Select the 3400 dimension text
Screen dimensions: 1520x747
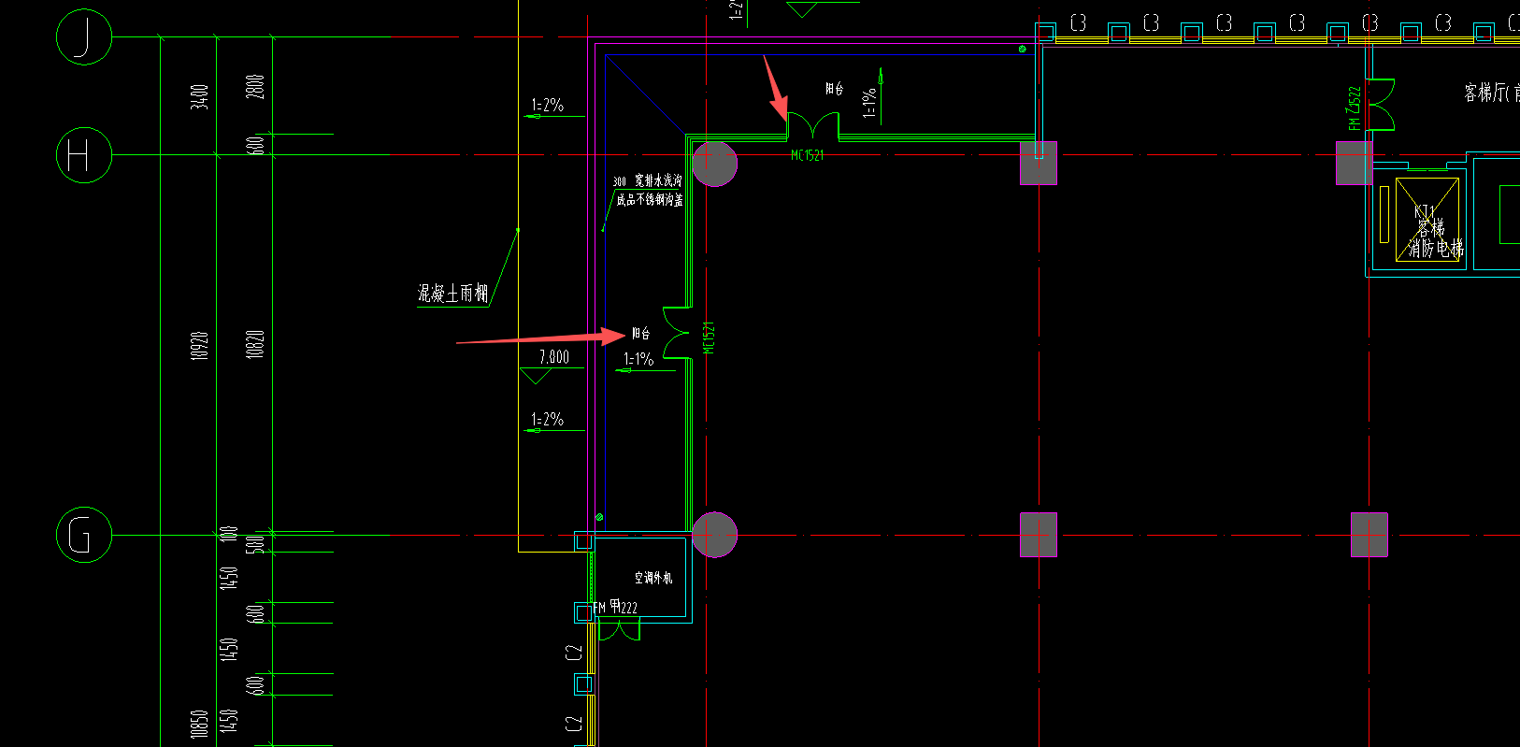(199, 96)
